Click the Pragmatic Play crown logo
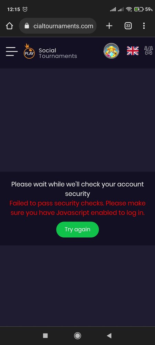155x345 pixels. click(29, 51)
